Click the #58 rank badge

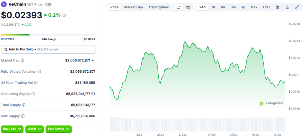tap(48, 4)
